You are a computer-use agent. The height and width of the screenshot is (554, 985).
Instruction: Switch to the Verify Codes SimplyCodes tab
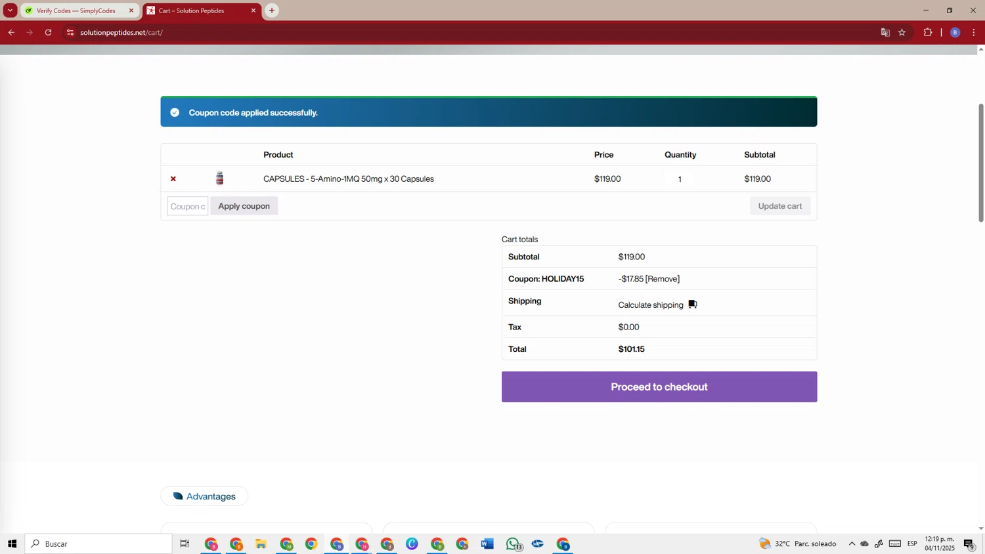pos(76,11)
